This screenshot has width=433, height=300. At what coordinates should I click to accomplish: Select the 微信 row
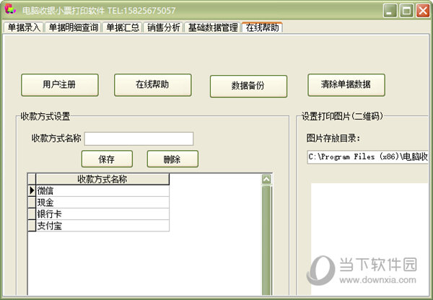[x=102, y=190]
